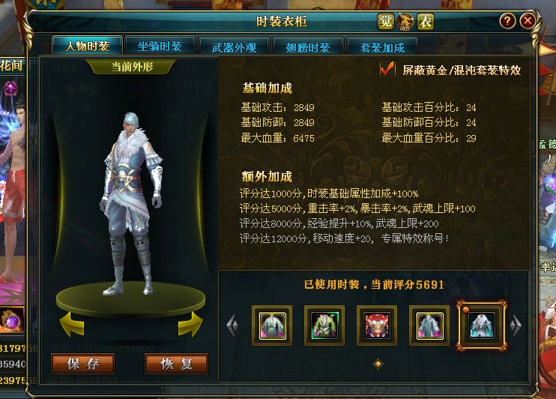This screenshot has width=556, height=399.
Task: Show next outfits with right chevron
Action: tap(516, 325)
